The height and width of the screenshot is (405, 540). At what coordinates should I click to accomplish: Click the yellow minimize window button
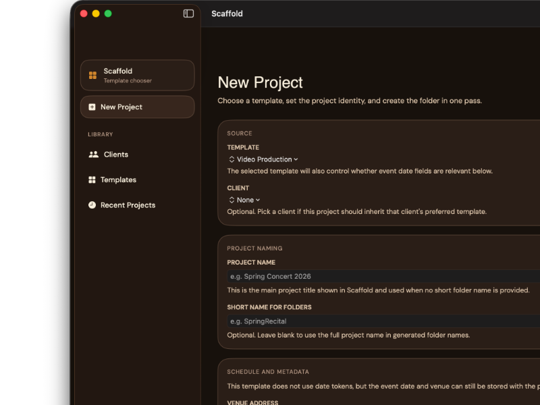[x=96, y=13]
